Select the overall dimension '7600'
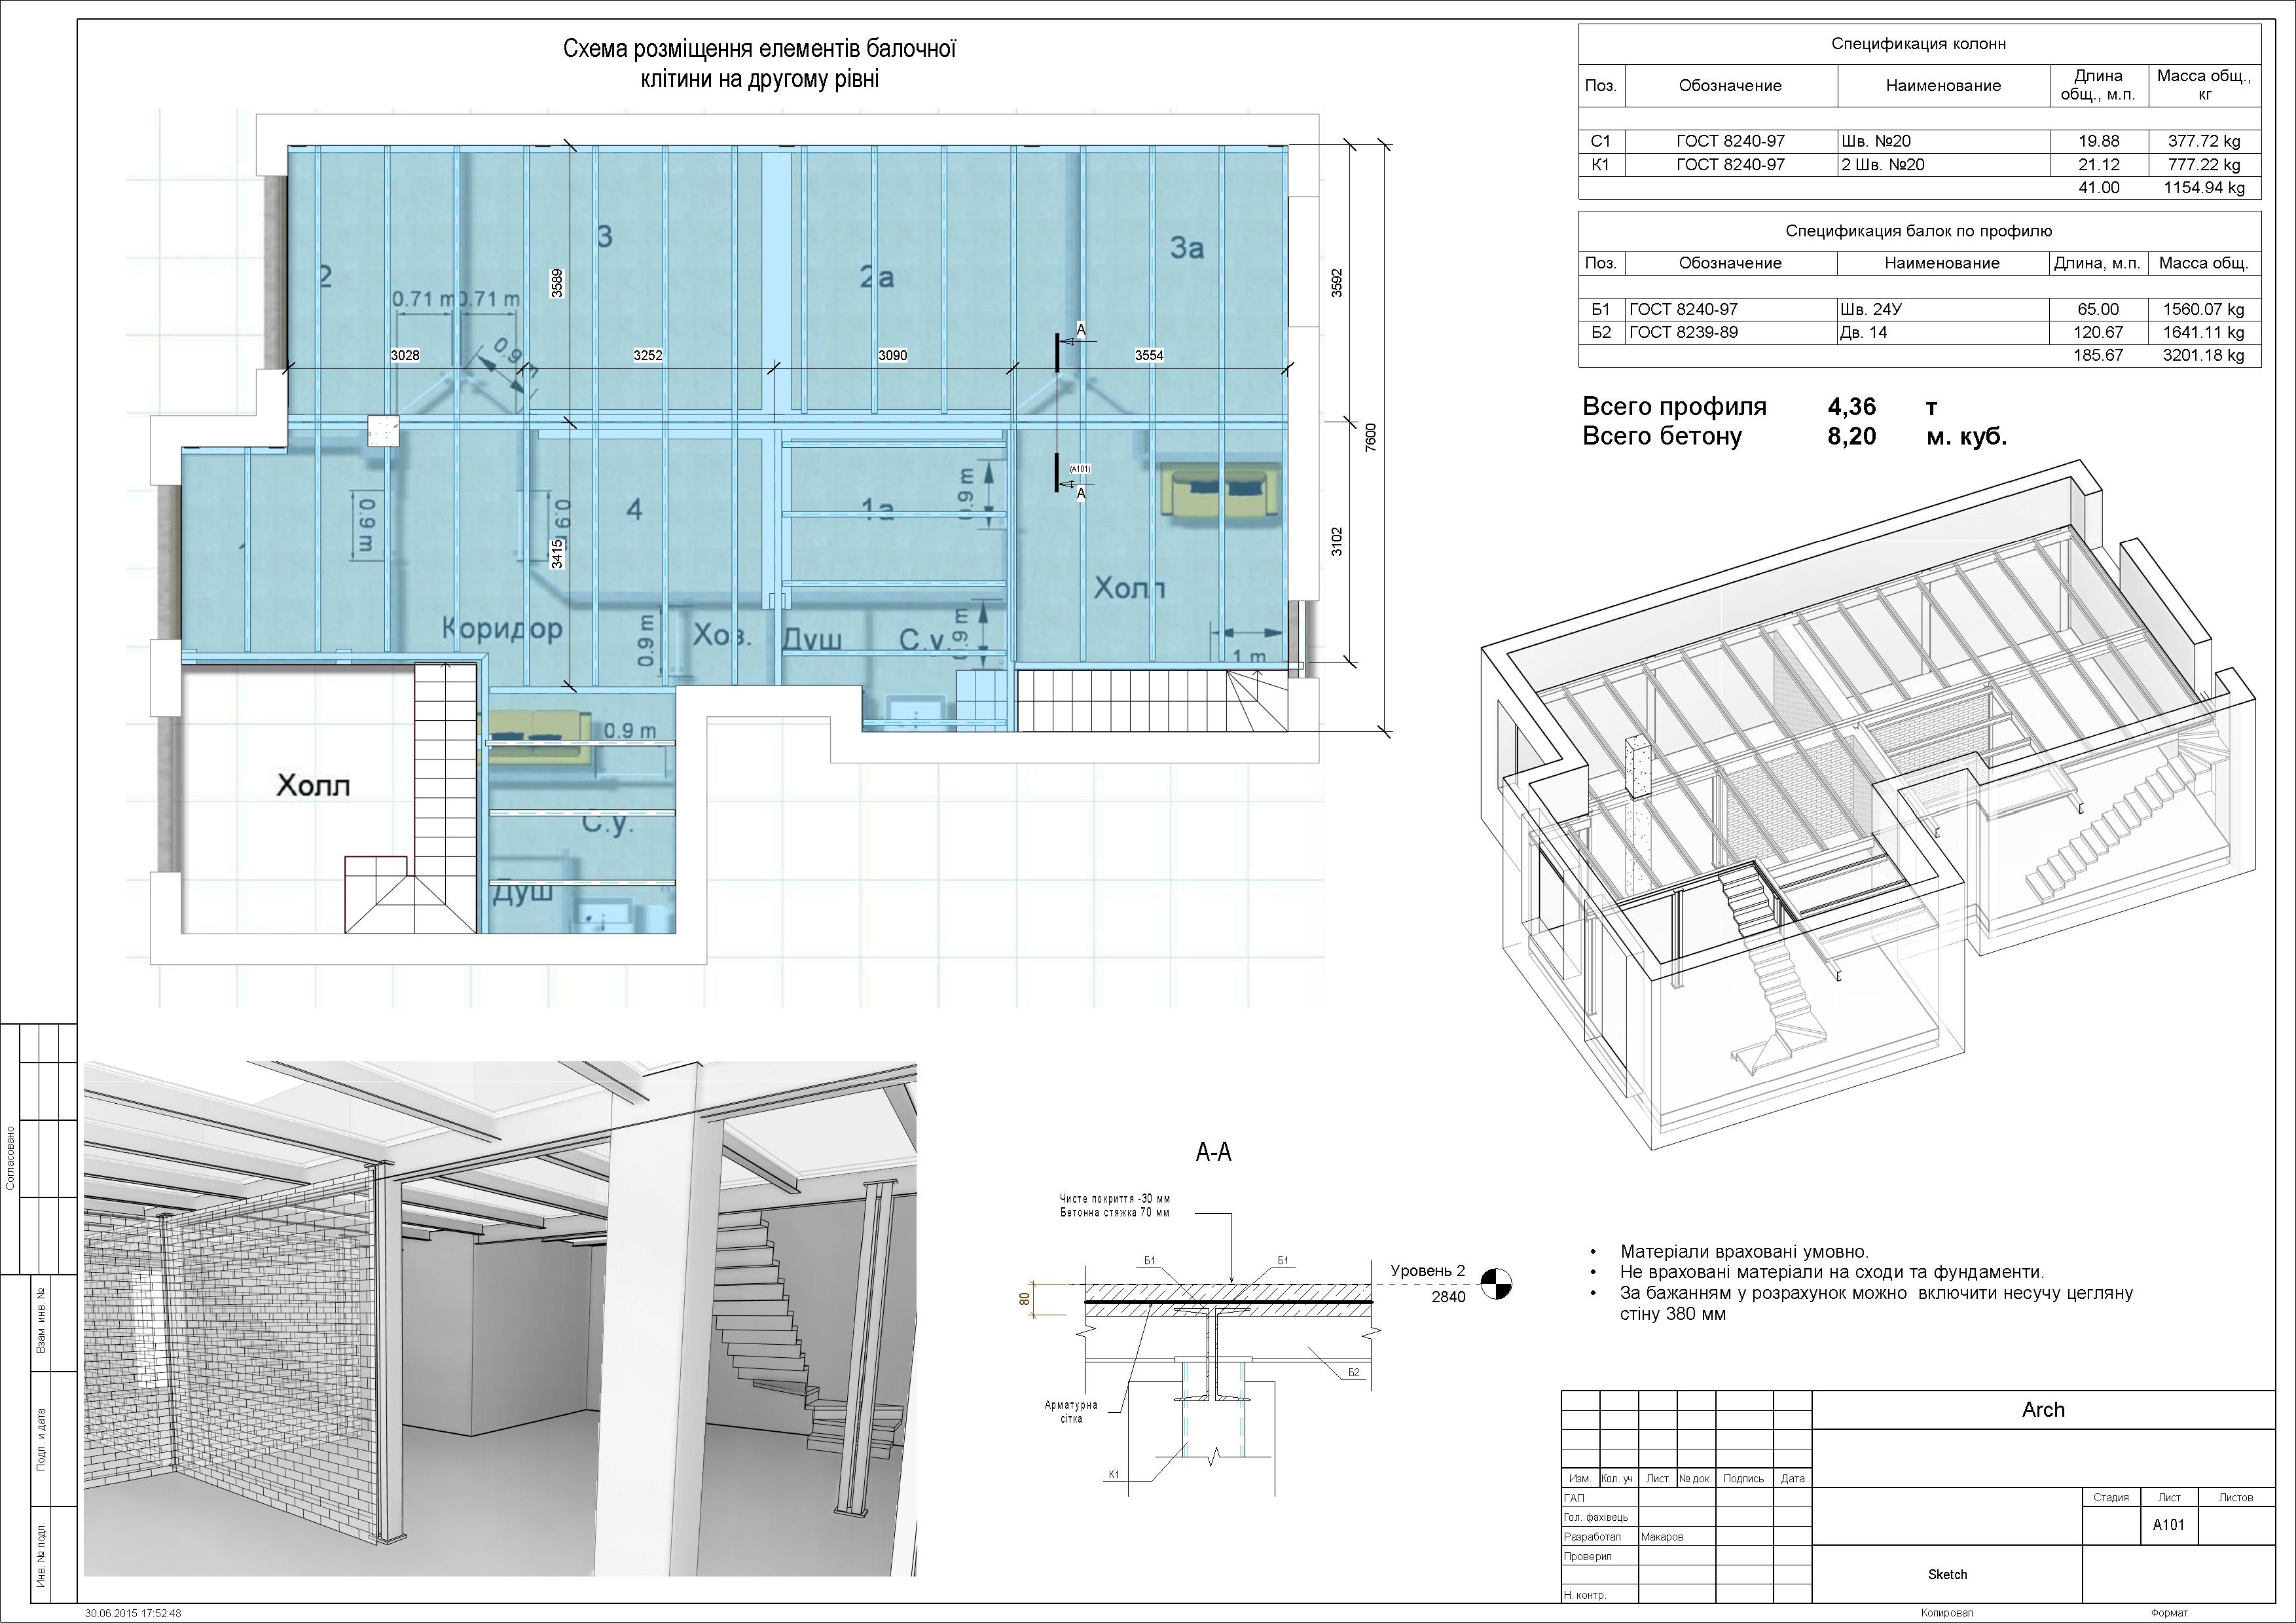The height and width of the screenshot is (1623, 2296). (1371, 437)
